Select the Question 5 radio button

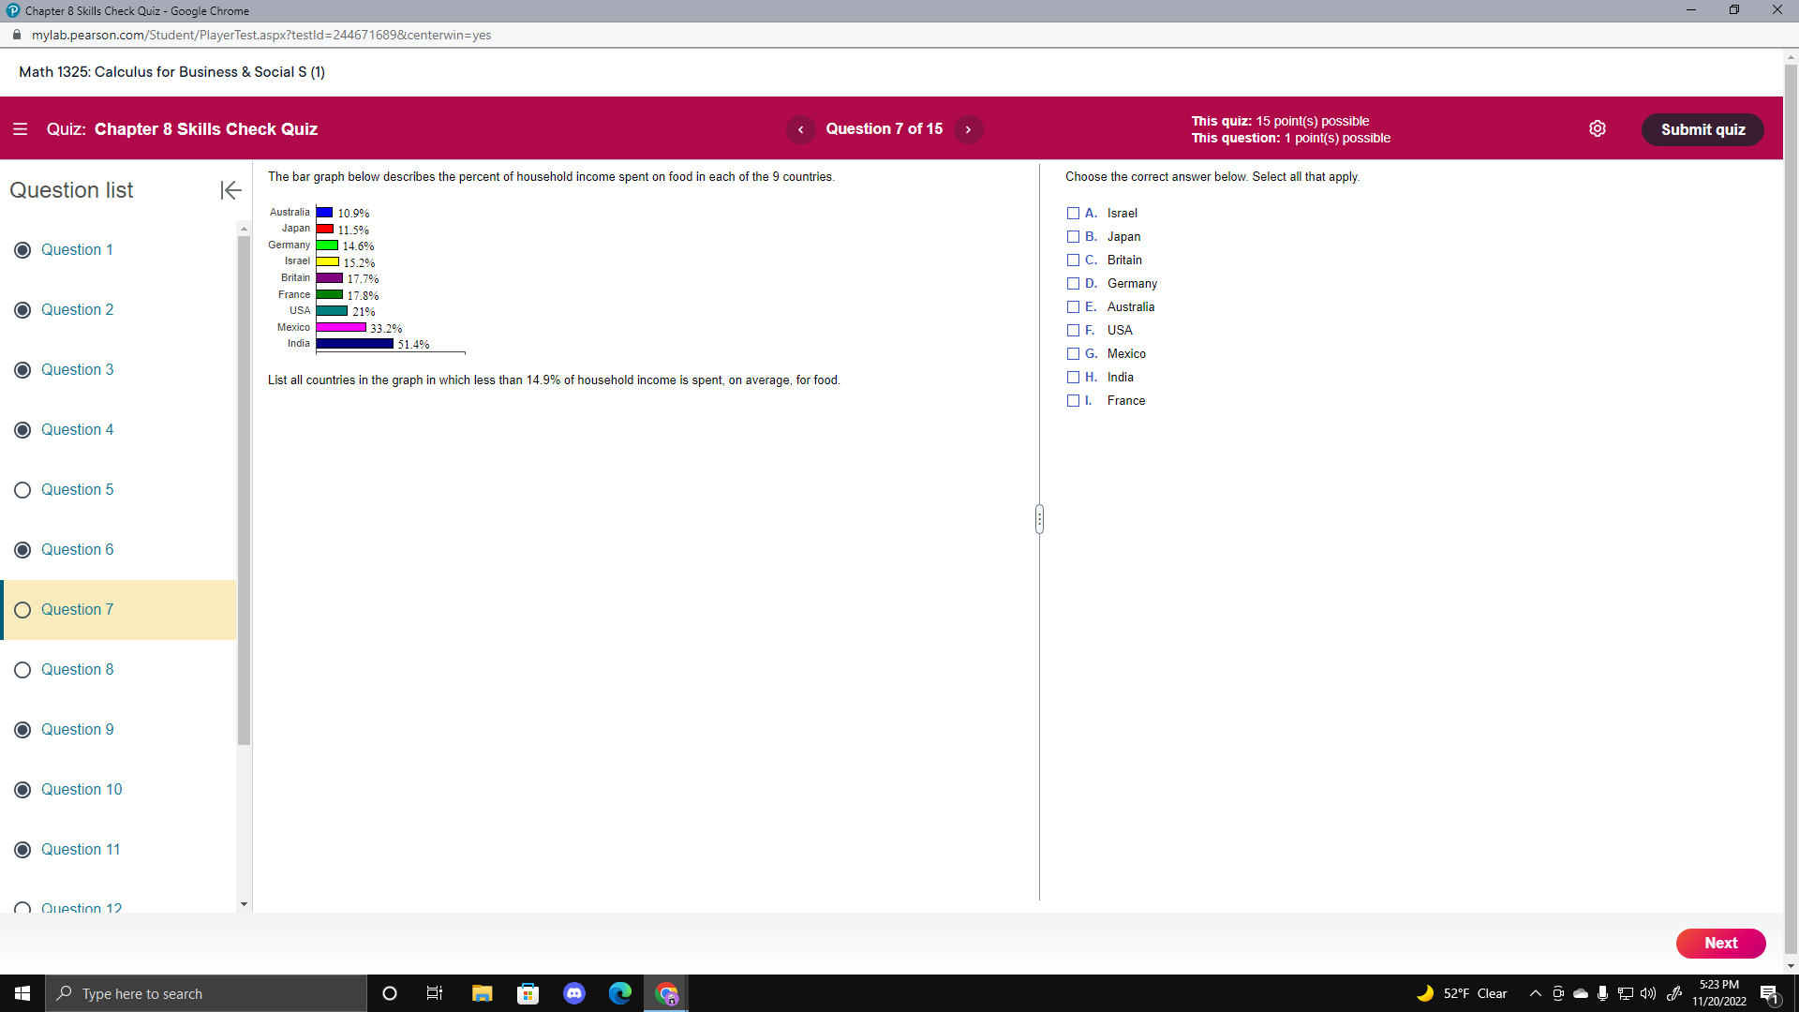coord(22,489)
